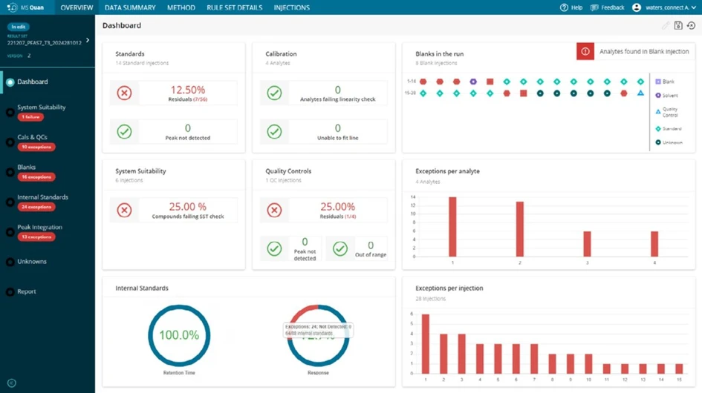
Task: Collapse the sidebar using bottom-left arrow icon
Action: click(12, 383)
